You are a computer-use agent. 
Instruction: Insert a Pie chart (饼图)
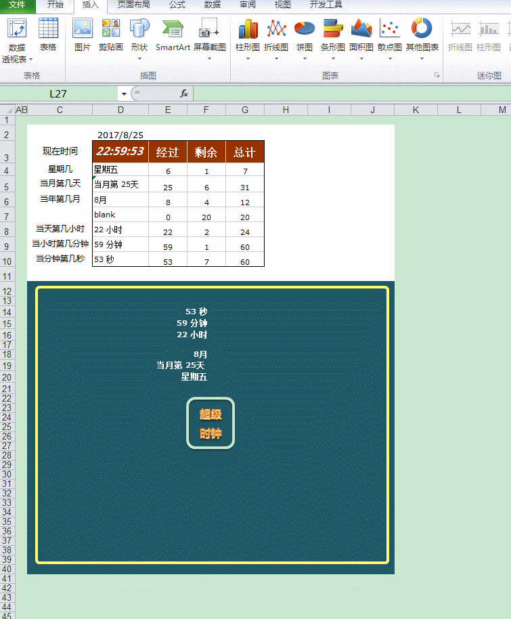(305, 39)
